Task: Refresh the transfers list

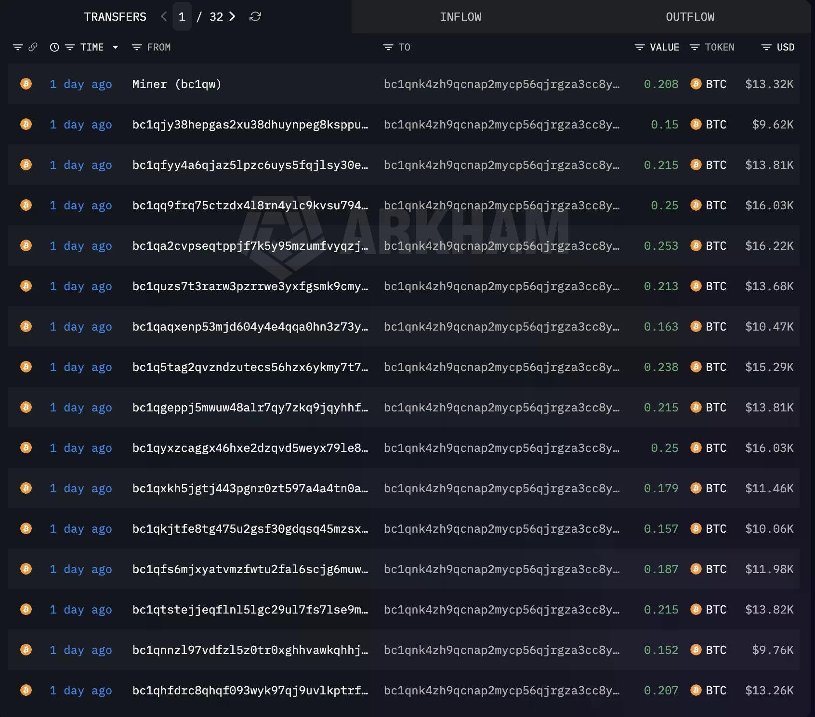Action: 255,17
